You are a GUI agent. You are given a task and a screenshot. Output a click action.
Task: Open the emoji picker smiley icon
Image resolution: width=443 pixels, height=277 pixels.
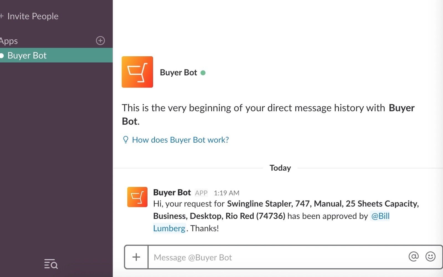click(430, 257)
